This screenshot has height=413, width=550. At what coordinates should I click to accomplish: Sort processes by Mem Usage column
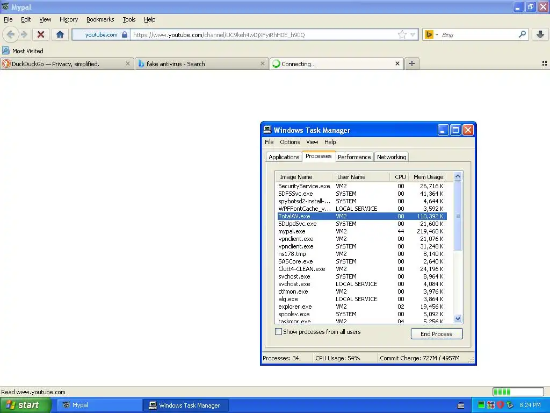tap(427, 177)
